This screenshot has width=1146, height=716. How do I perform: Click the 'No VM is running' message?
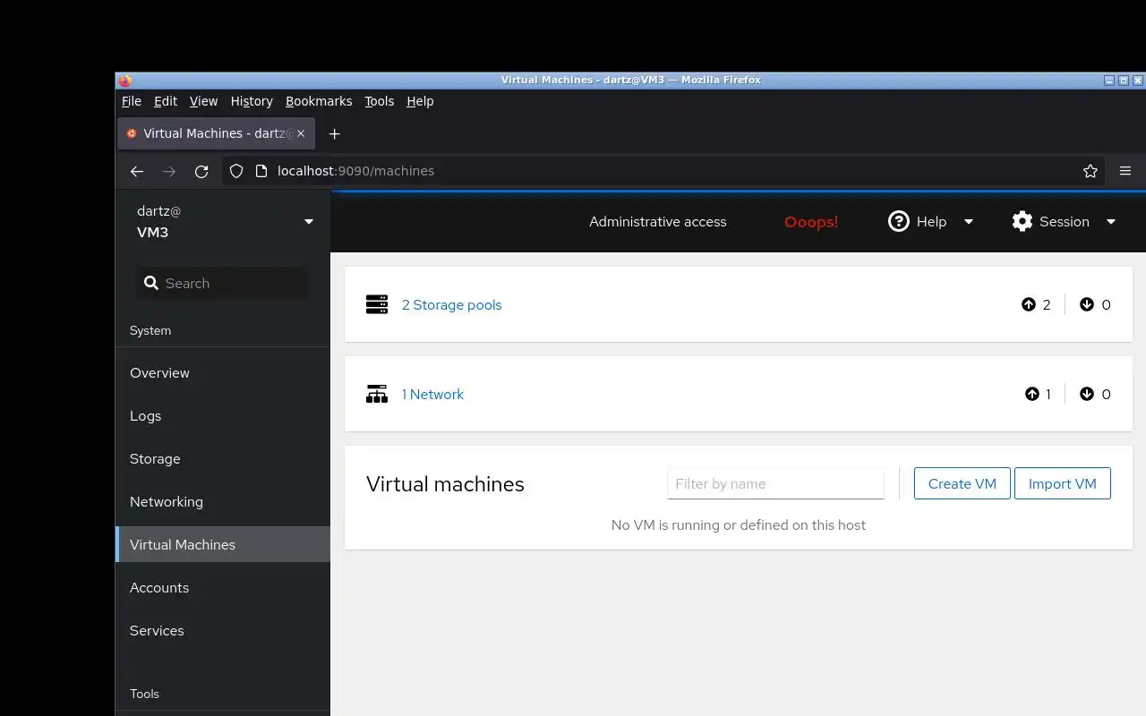[739, 524]
